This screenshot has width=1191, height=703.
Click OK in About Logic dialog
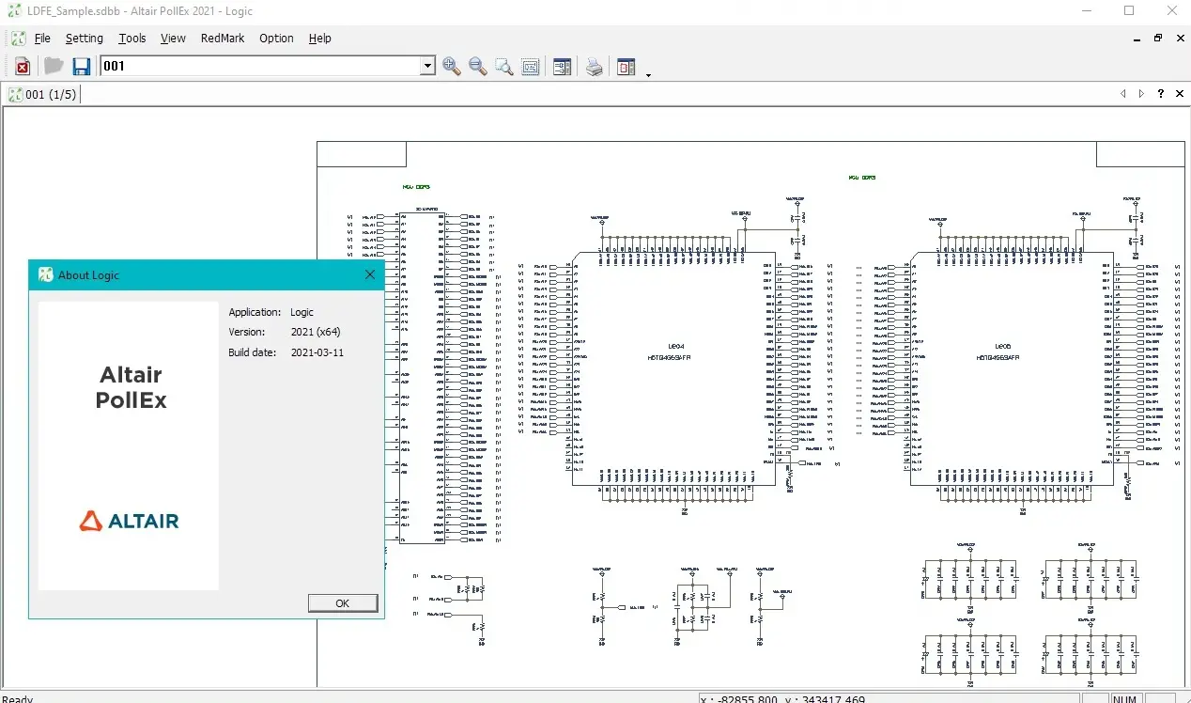pos(343,603)
